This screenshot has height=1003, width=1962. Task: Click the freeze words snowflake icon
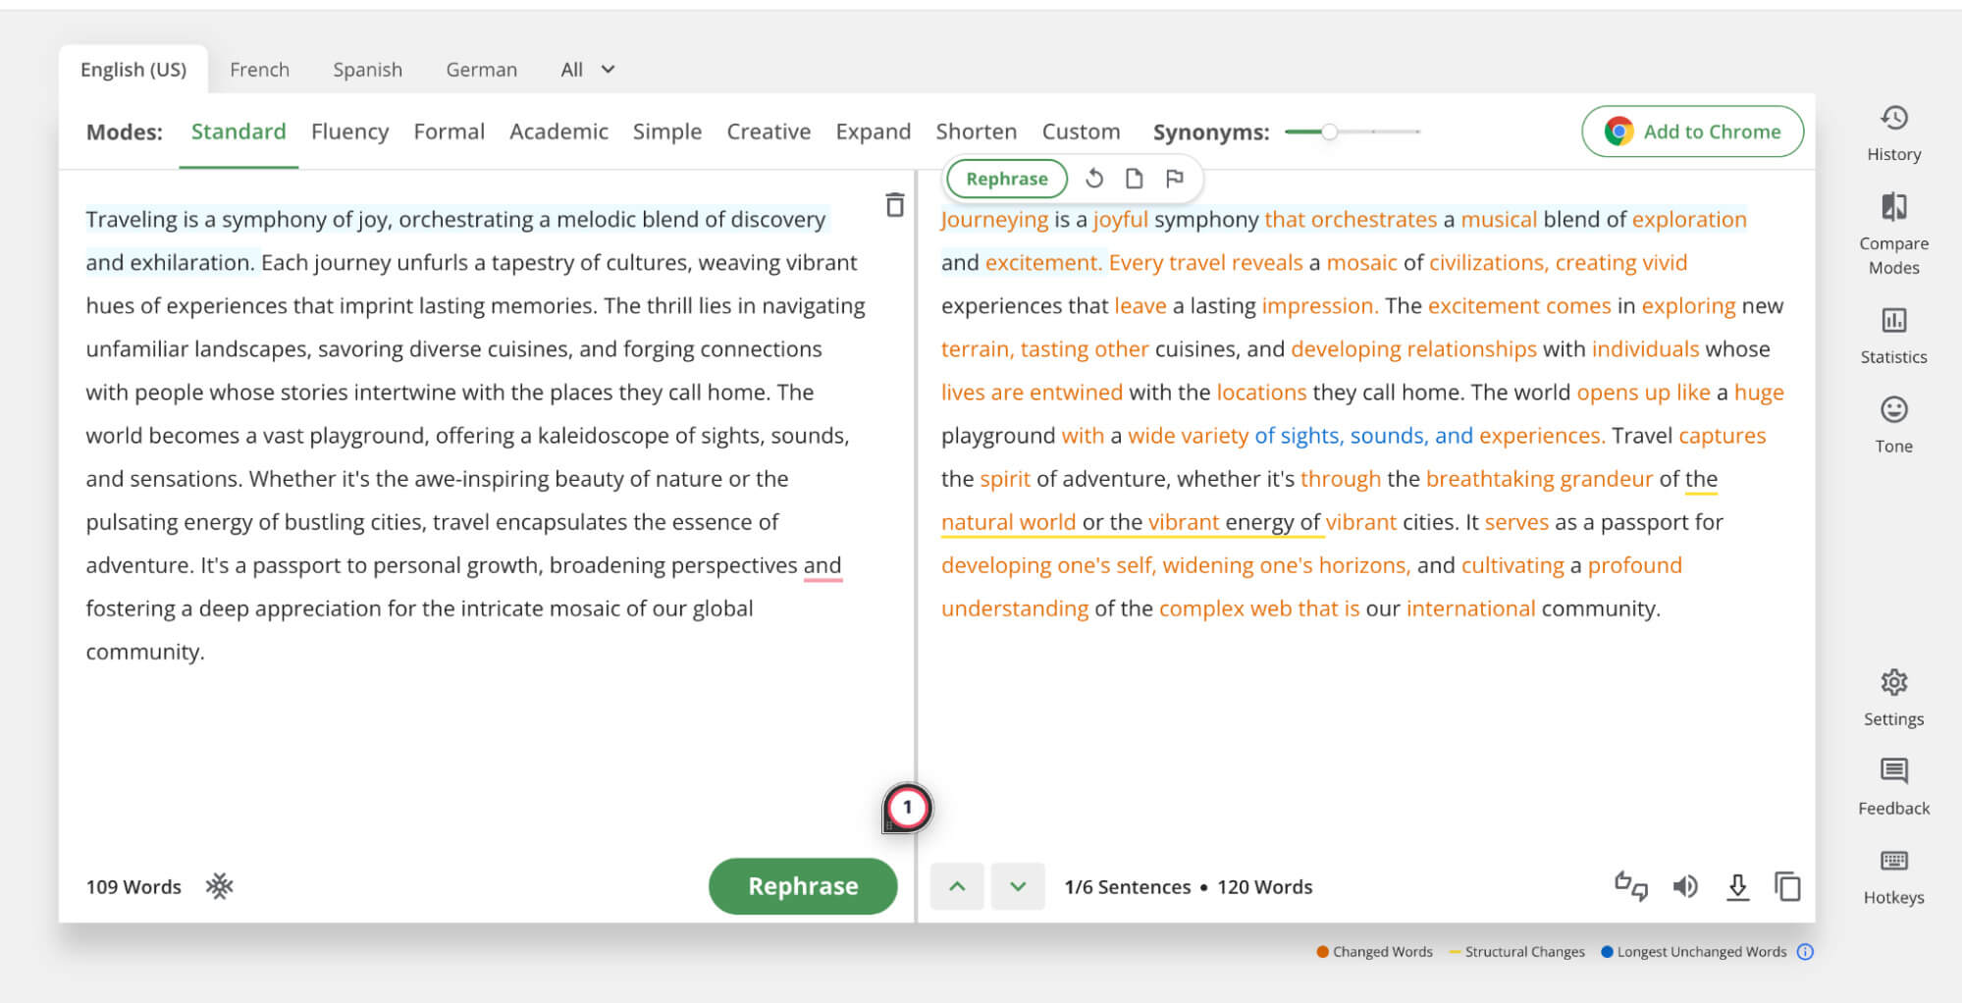click(x=219, y=886)
